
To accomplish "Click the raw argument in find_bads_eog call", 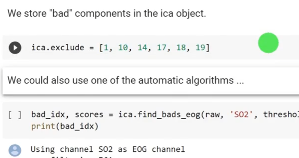I will pos(213,114).
